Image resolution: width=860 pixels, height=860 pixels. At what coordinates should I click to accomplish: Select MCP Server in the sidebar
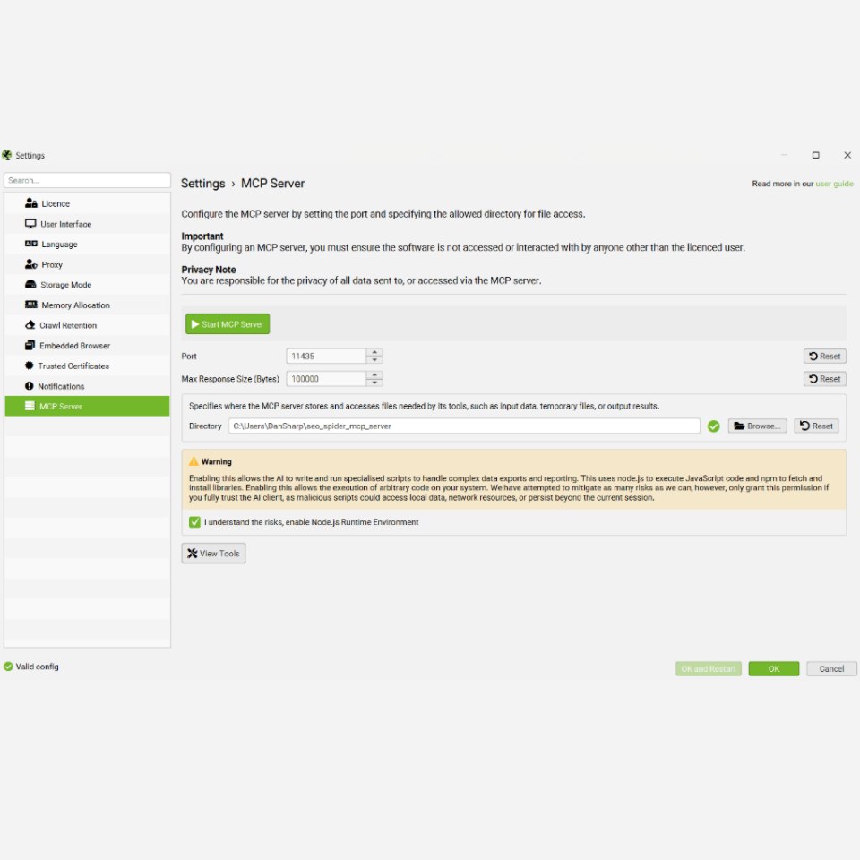tap(87, 406)
